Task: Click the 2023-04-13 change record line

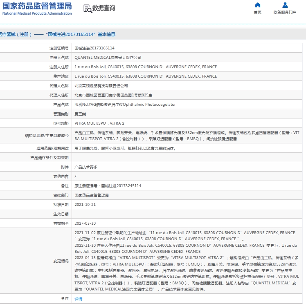Action: (x=187, y=273)
